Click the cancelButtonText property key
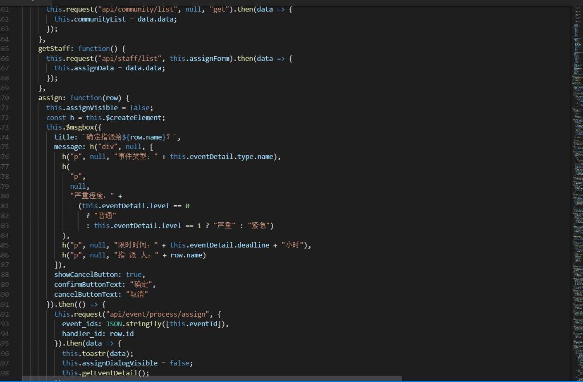 [86, 294]
